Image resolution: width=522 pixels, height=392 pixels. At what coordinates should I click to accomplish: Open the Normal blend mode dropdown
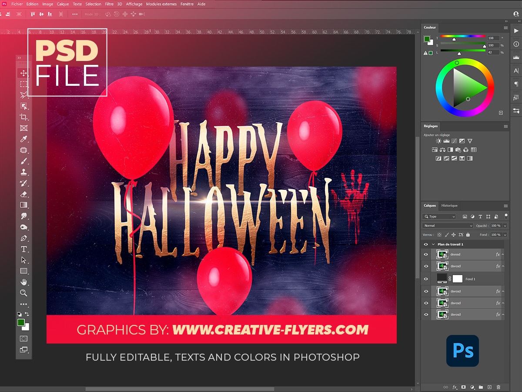(x=448, y=226)
